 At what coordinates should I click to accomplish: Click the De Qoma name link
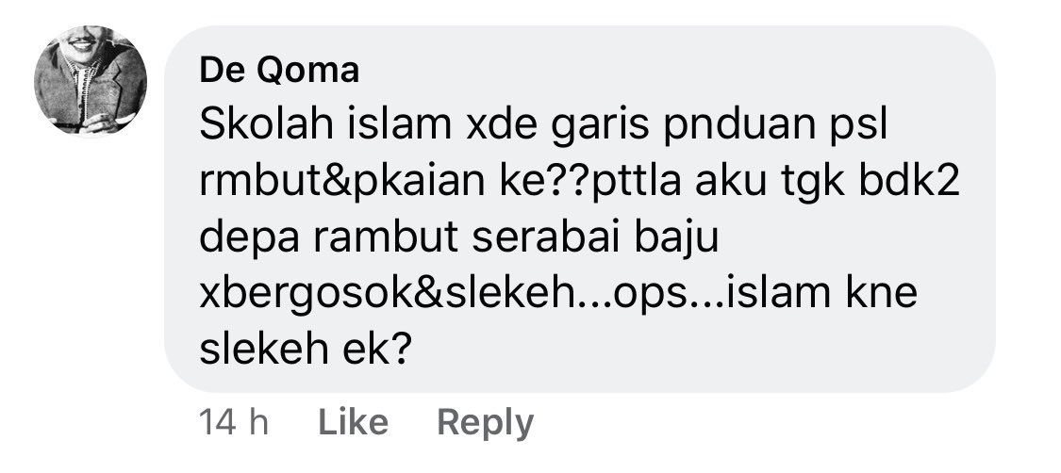coord(279,71)
